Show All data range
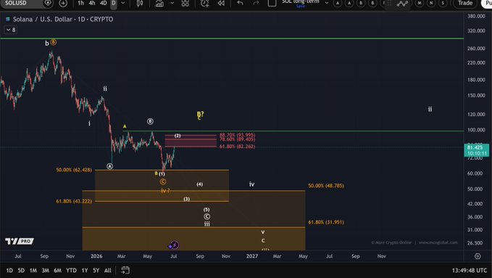This screenshot has width=492, height=278. tap(108, 271)
